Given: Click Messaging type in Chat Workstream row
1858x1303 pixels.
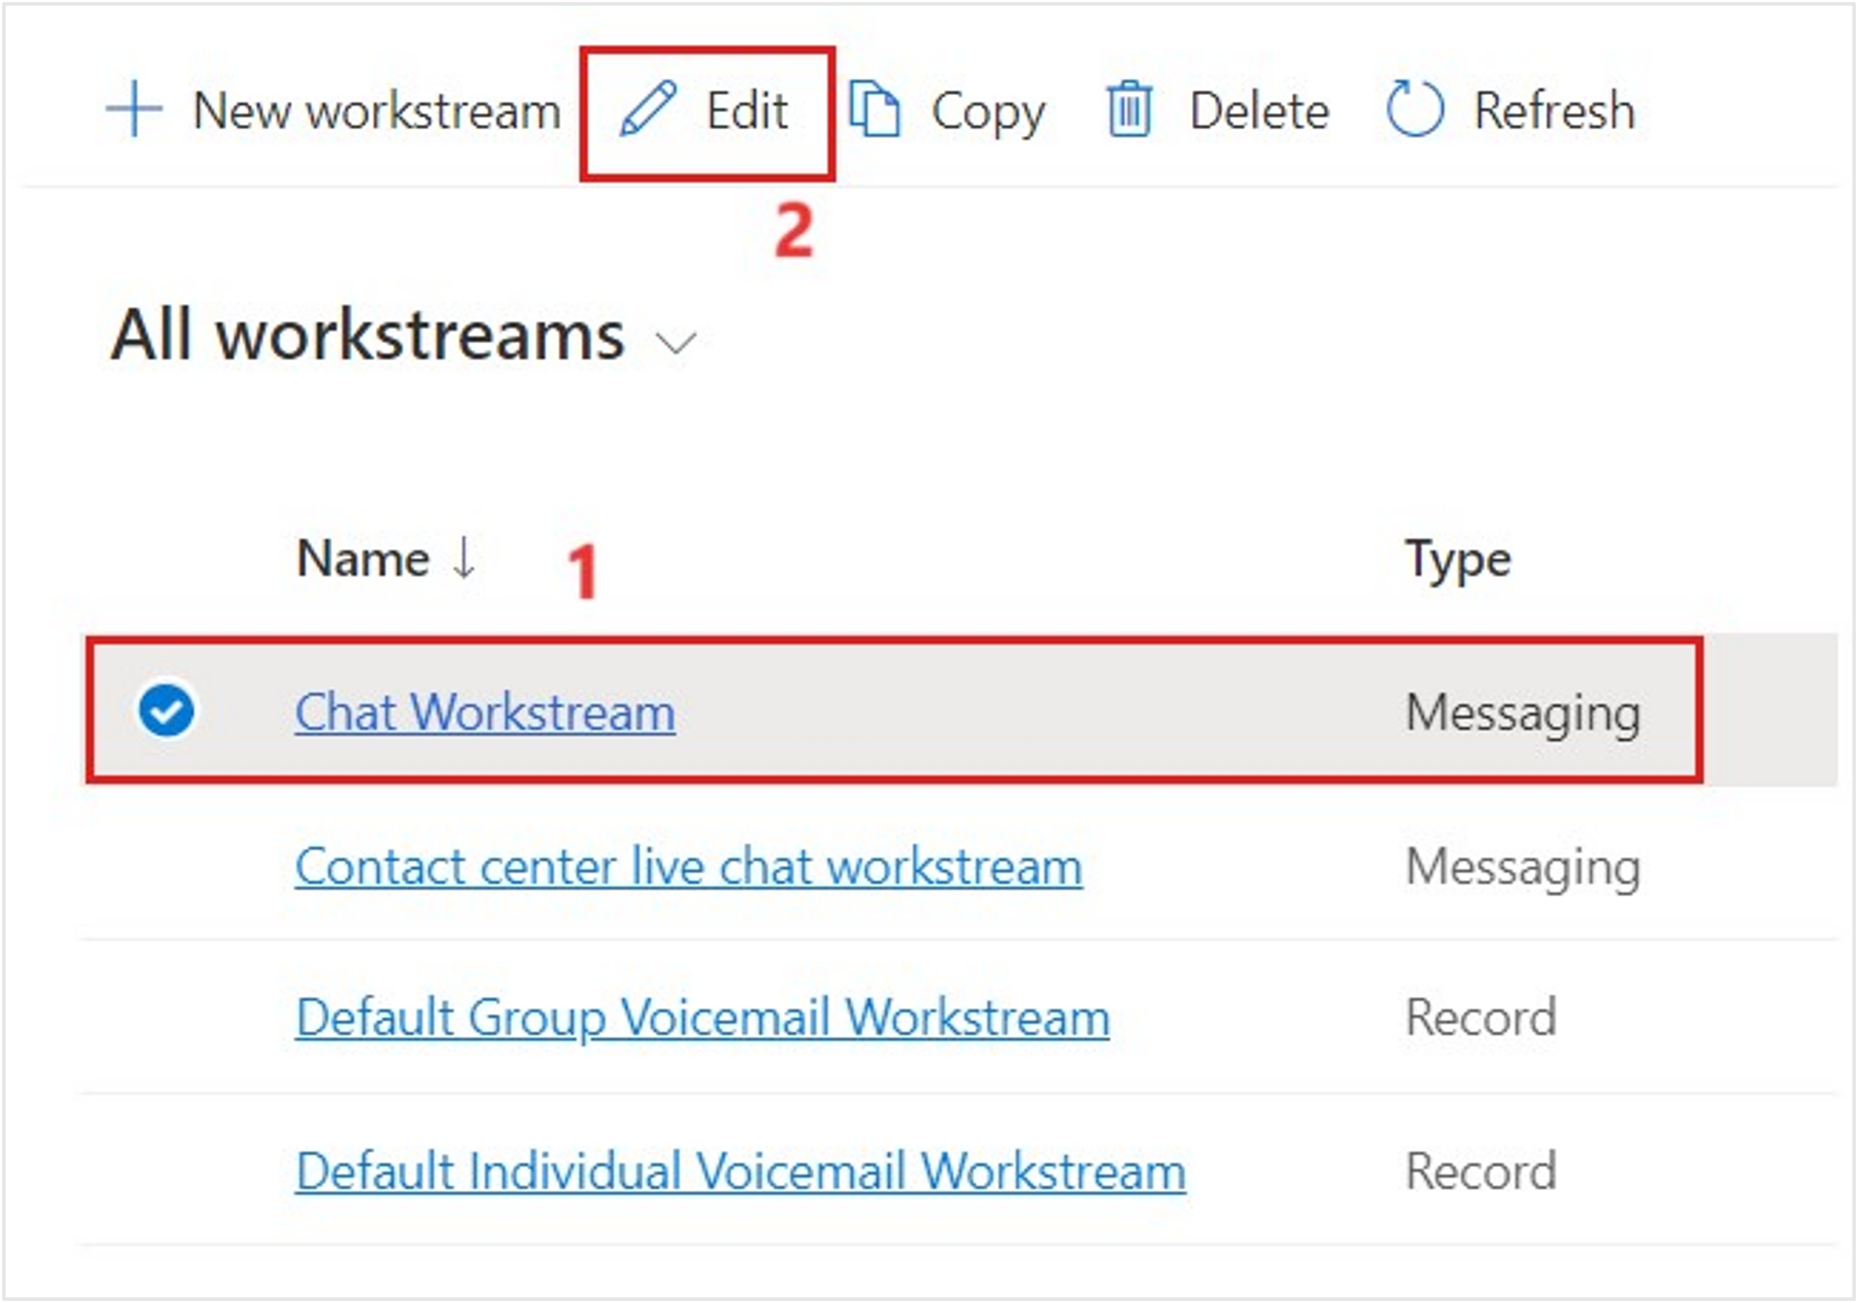Looking at the screenshot, I should pos(1523,715).
